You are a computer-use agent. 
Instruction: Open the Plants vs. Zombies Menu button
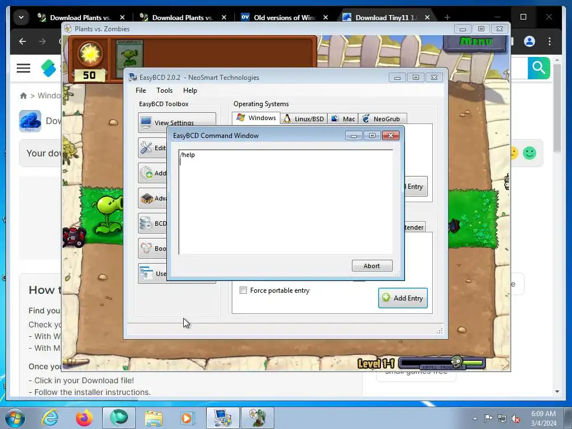point(475,42)
